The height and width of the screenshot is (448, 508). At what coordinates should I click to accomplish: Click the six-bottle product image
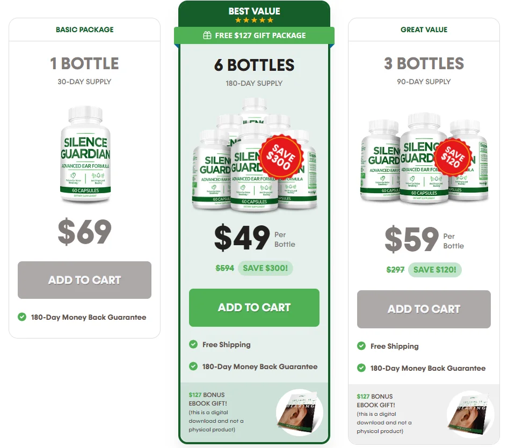coord(255,155)
